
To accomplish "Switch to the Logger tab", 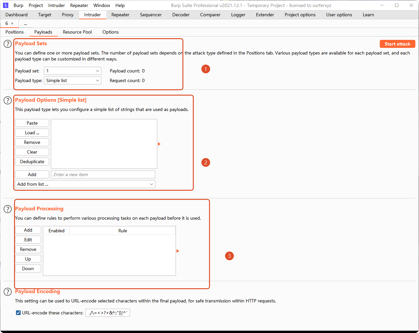I will tap(238, 15).
